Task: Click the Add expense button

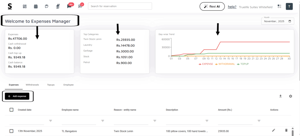Action: (17, 96)
